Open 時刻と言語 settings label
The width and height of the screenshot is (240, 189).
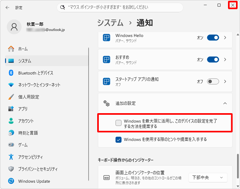(28, 133)
